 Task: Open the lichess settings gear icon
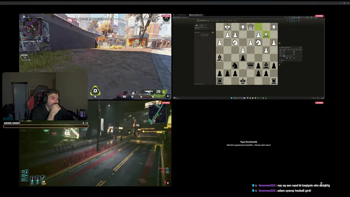click(x=299, y=21)
